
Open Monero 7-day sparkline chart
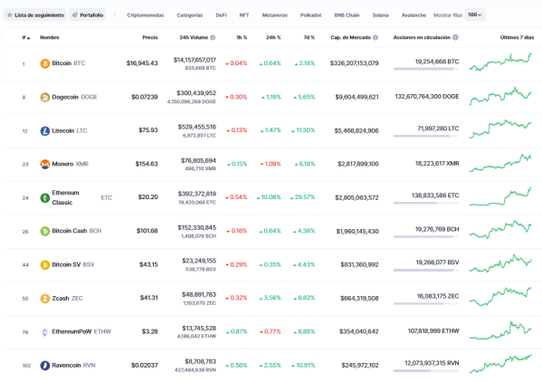click(x=500, y=163)
